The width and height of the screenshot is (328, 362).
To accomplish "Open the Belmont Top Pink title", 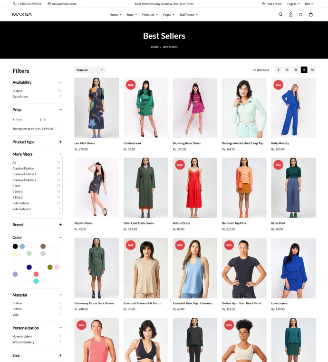I will (x=234, y=223).
